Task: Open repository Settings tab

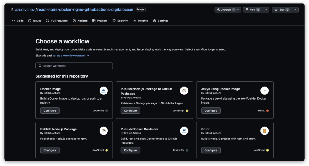Action: [161, 21]
